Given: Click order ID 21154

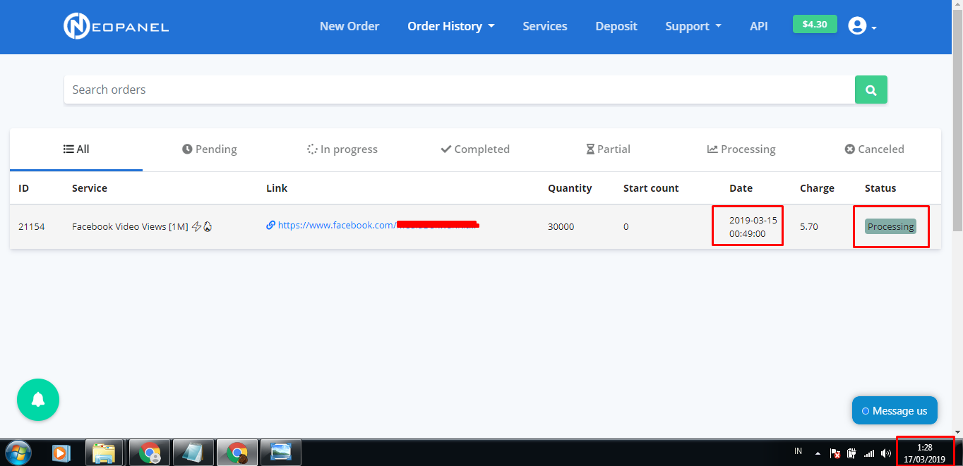Looking at the screenshot, I should coord(32,226).
